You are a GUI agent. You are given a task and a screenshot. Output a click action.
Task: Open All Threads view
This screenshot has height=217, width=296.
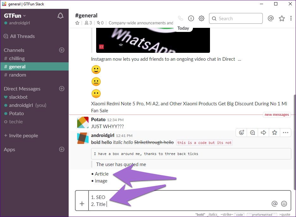tap(19, 36)
